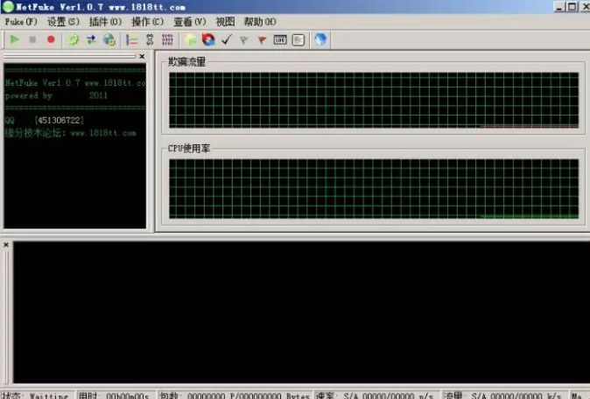Click the red and blue circular arrow icon

click(208, 39)
